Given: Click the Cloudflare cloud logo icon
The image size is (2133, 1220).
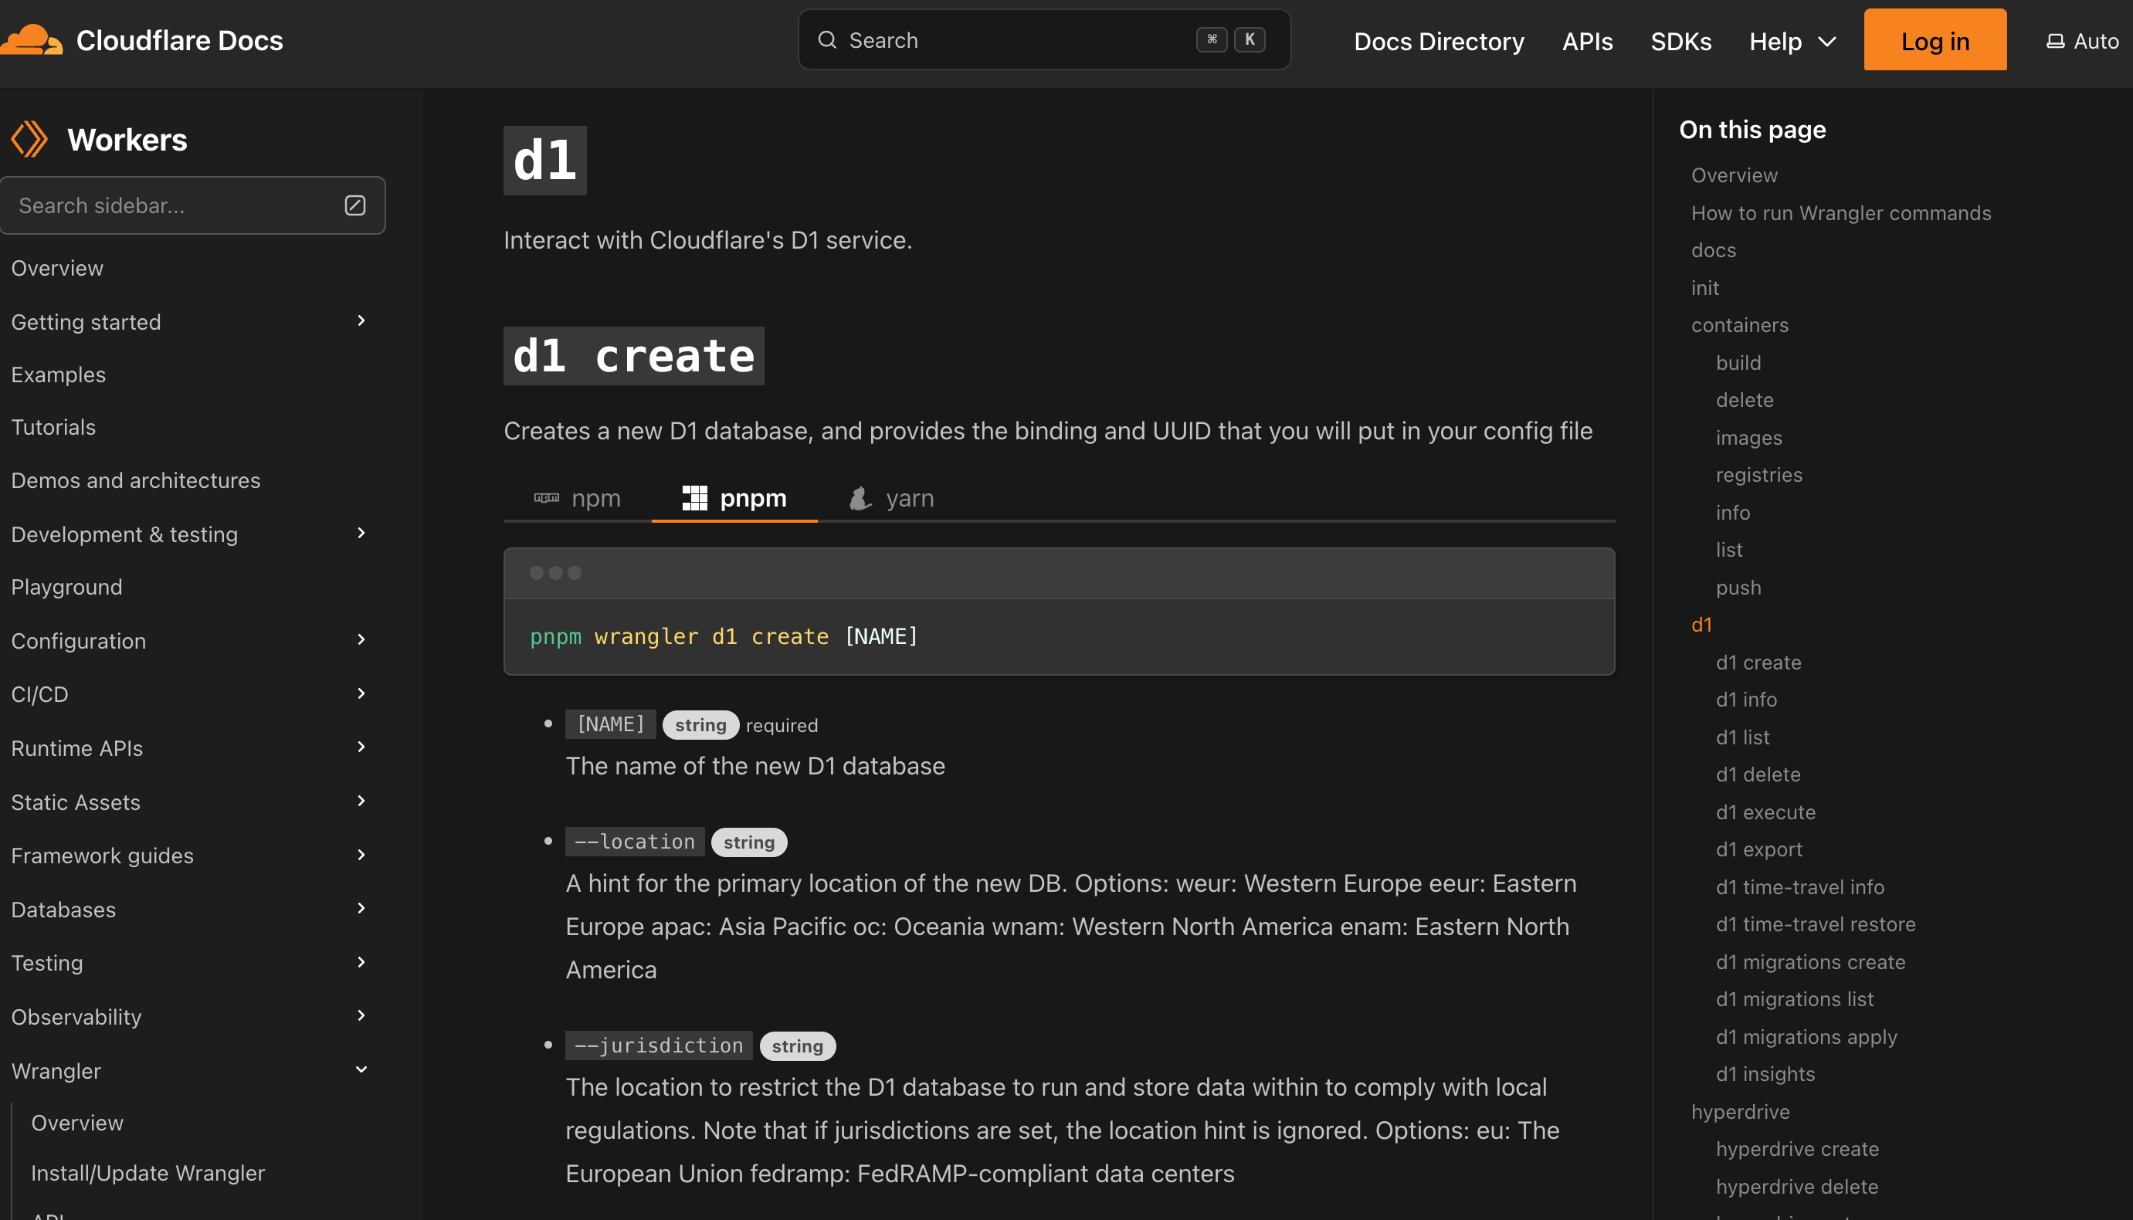Looking at the screenshot, I should 32,40.
